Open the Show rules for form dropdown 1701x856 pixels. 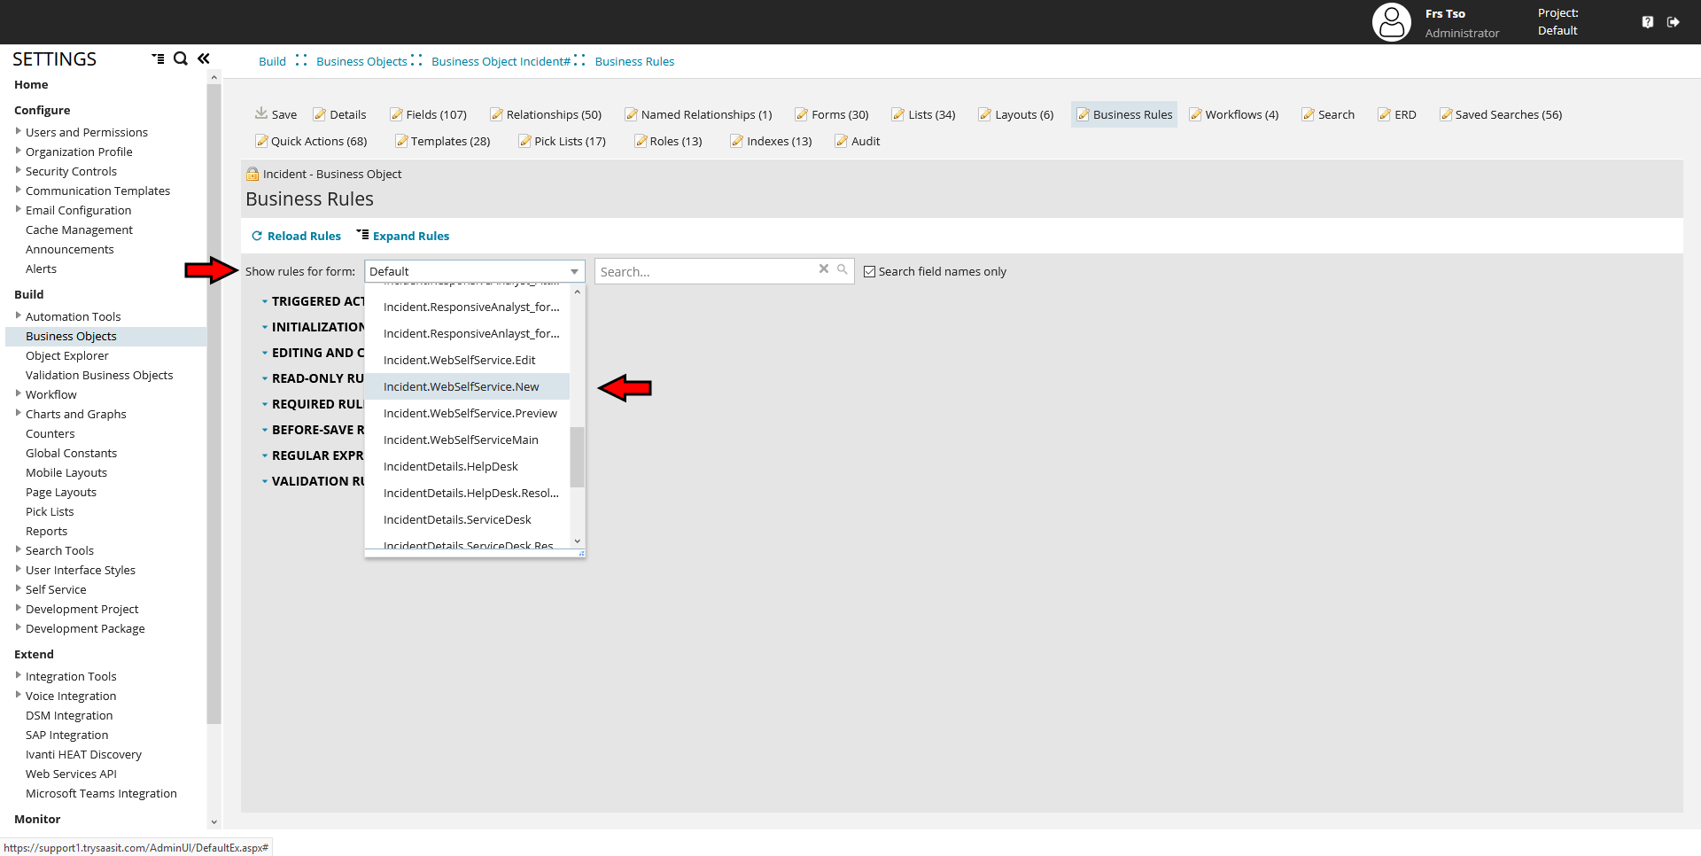coord(574,271)
